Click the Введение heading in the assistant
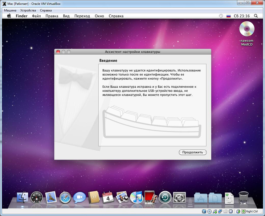 (108, 61)
